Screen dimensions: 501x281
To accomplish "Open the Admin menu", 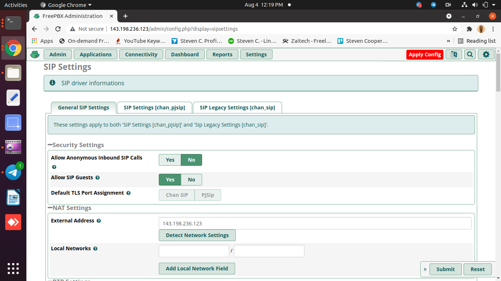I will pos(58,55).
